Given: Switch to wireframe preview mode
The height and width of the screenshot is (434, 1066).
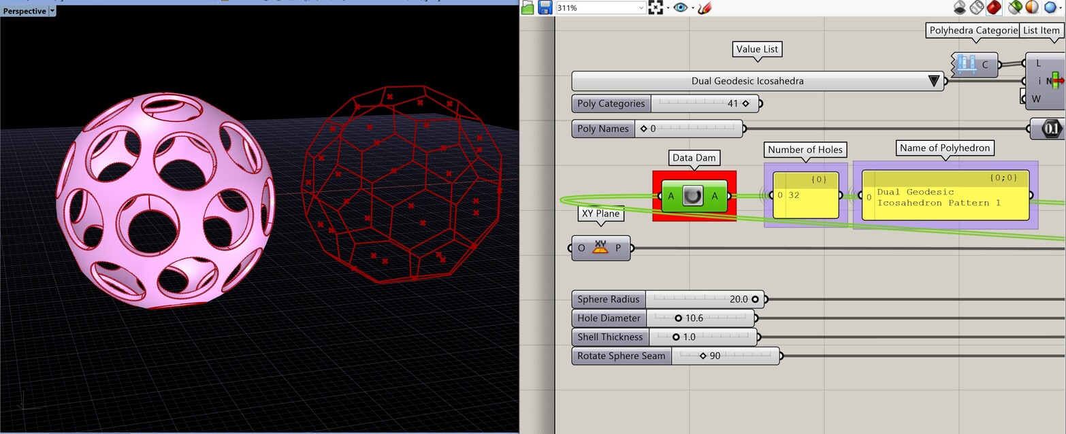Looking at the screenshot, I should point(977,7).
